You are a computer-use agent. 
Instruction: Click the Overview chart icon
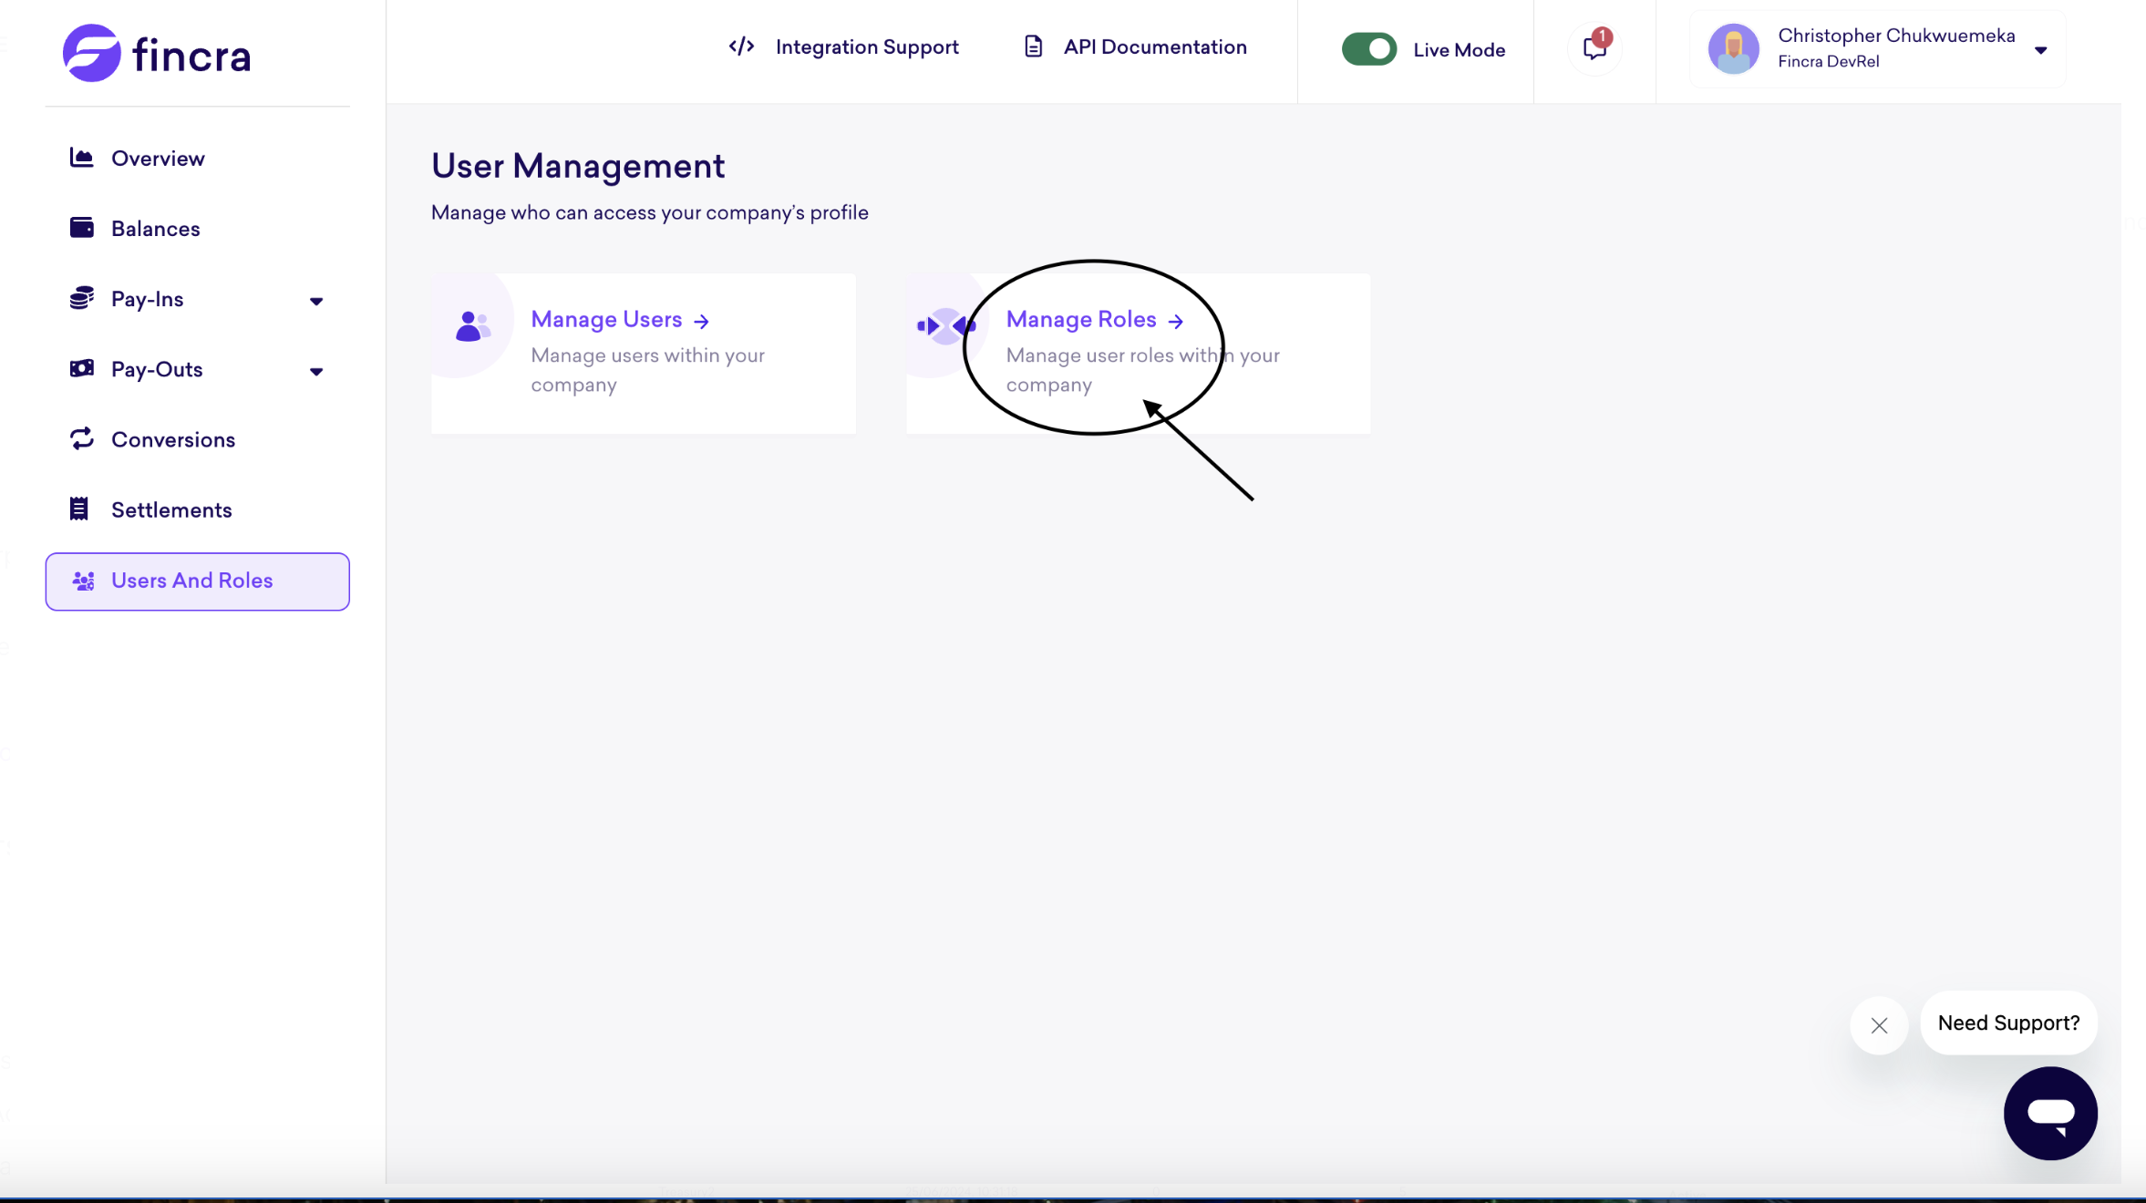(x=82, y=158)
